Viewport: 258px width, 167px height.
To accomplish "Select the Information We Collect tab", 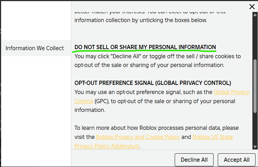I will pos(35,48).
